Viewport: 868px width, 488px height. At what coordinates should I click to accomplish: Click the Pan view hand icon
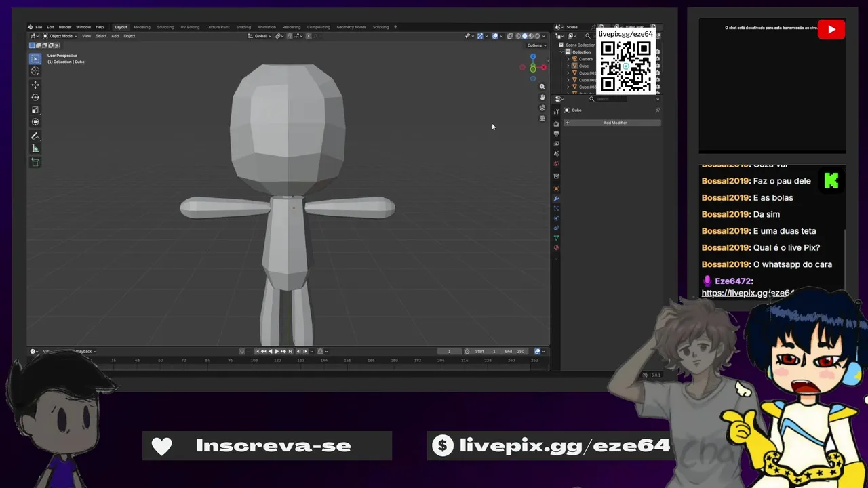point(542,97)
